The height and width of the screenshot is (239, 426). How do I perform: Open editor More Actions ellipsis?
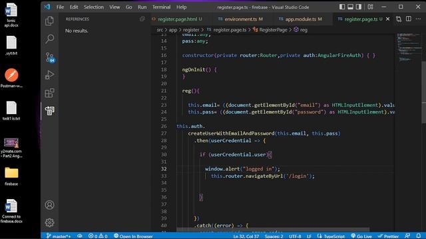click(419, 19)
